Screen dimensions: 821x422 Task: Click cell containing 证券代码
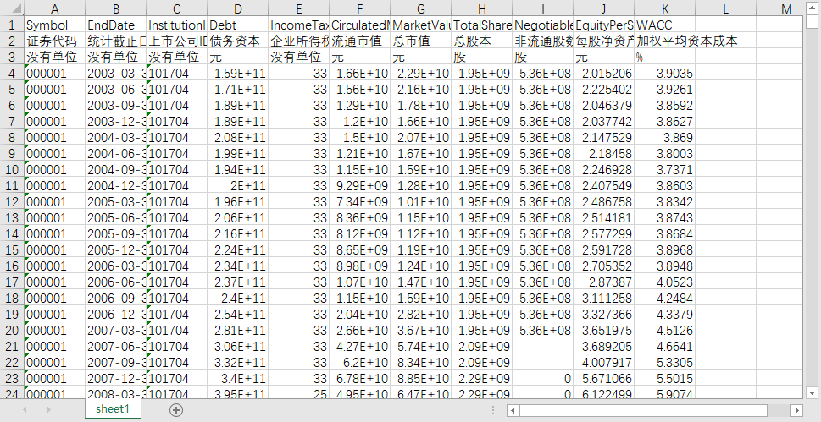pyautogui.click(x=54, y=41)
